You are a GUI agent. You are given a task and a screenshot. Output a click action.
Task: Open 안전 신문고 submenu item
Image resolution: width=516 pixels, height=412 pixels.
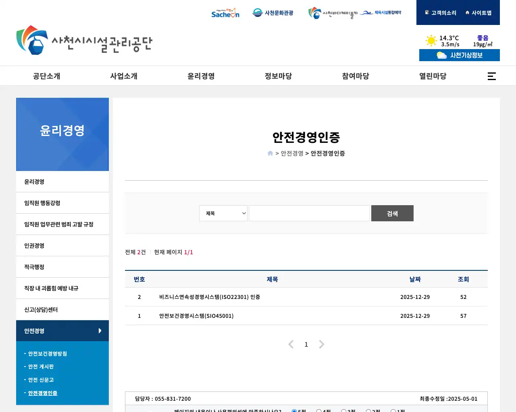coord(41,380)
